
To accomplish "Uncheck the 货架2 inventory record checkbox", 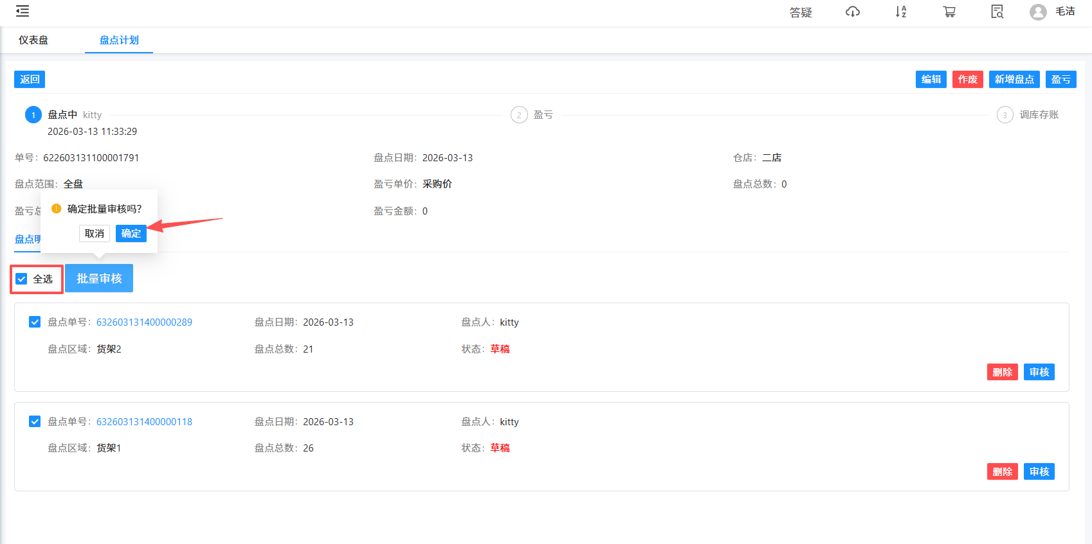I will pyautogui.click(x=35, y=322).
